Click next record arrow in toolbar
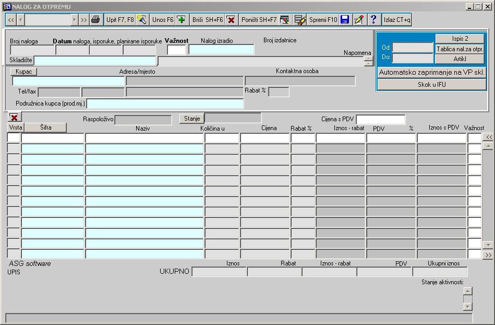This screenshot has width=495, height=325. (74, 20)
